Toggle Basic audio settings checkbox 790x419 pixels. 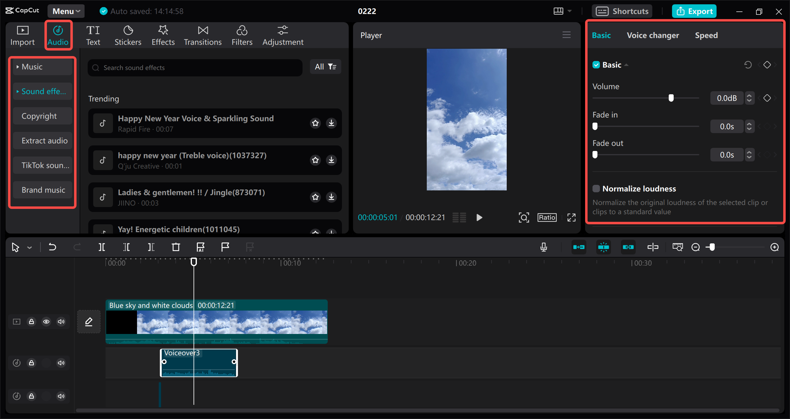click(596, 64)
